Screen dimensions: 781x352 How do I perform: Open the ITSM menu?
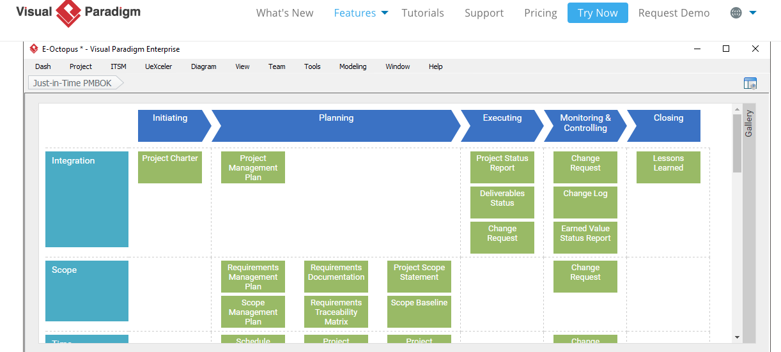[118, 66]
